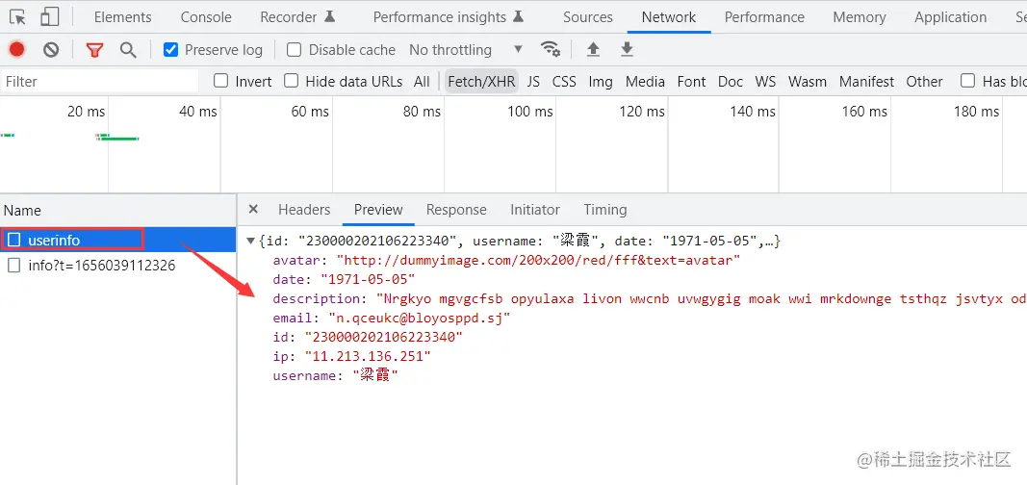Filter requests by Fetch/XHR
This screenshot has width=1027, height=485.
tap(481, 81)
